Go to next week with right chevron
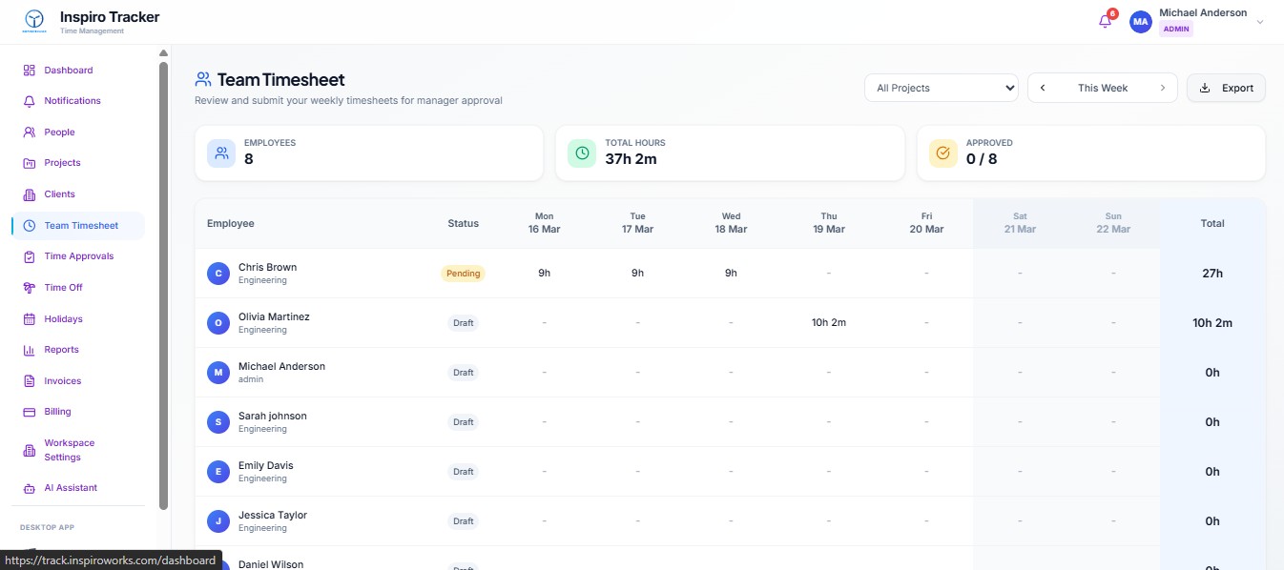The height and width of the screenshot is (570, 1284). point(1162,88)
